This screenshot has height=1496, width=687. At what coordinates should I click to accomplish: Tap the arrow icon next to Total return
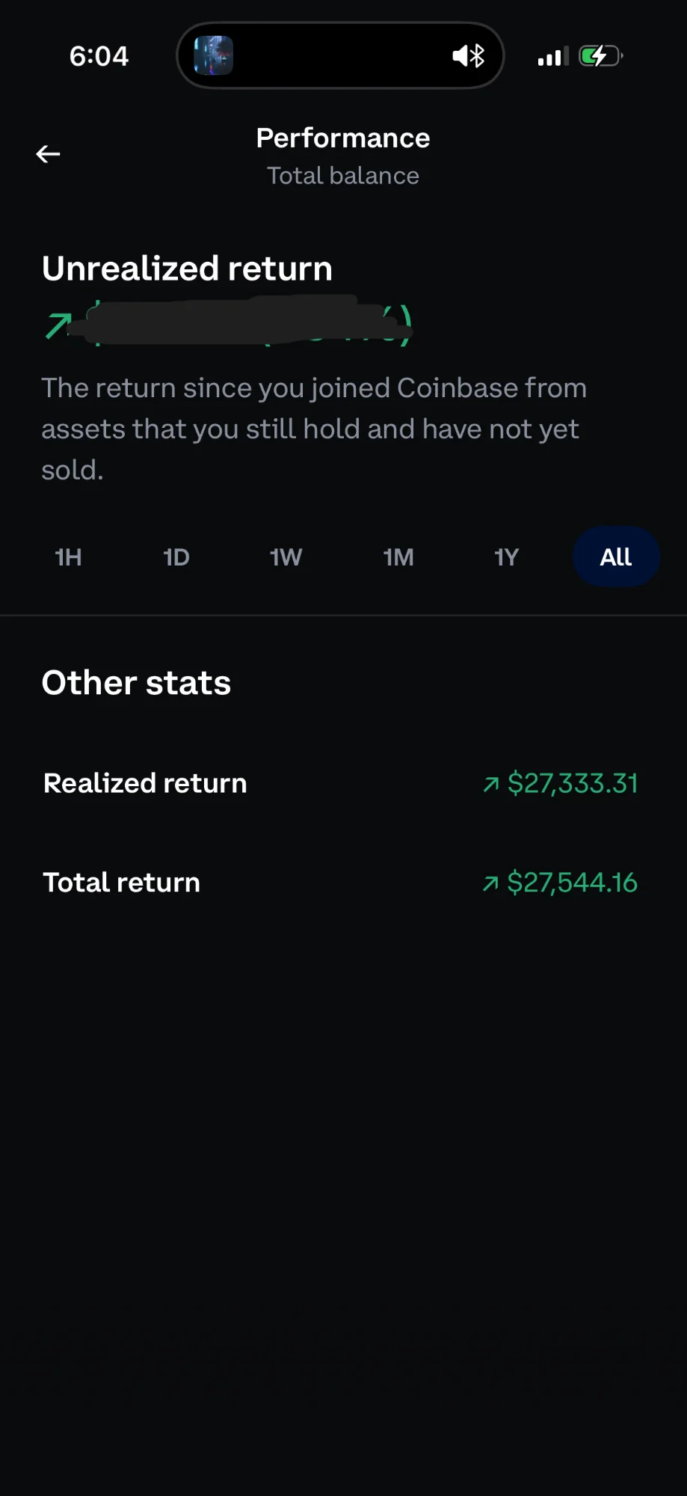coord(490,883)
